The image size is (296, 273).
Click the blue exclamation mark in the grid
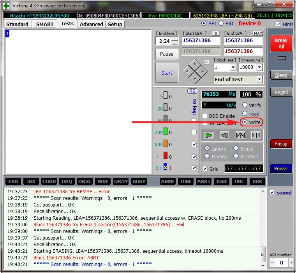(7, 34)
